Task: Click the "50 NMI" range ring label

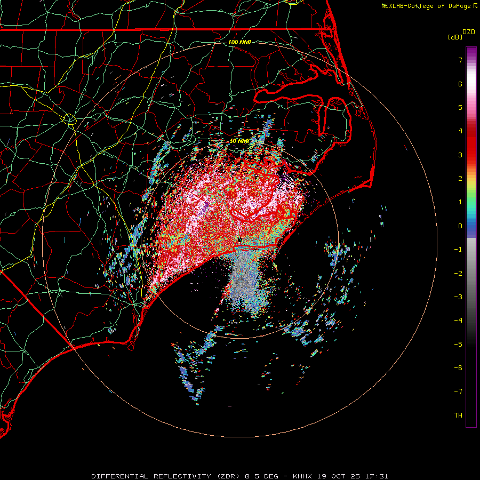Action: pos(239,141)
